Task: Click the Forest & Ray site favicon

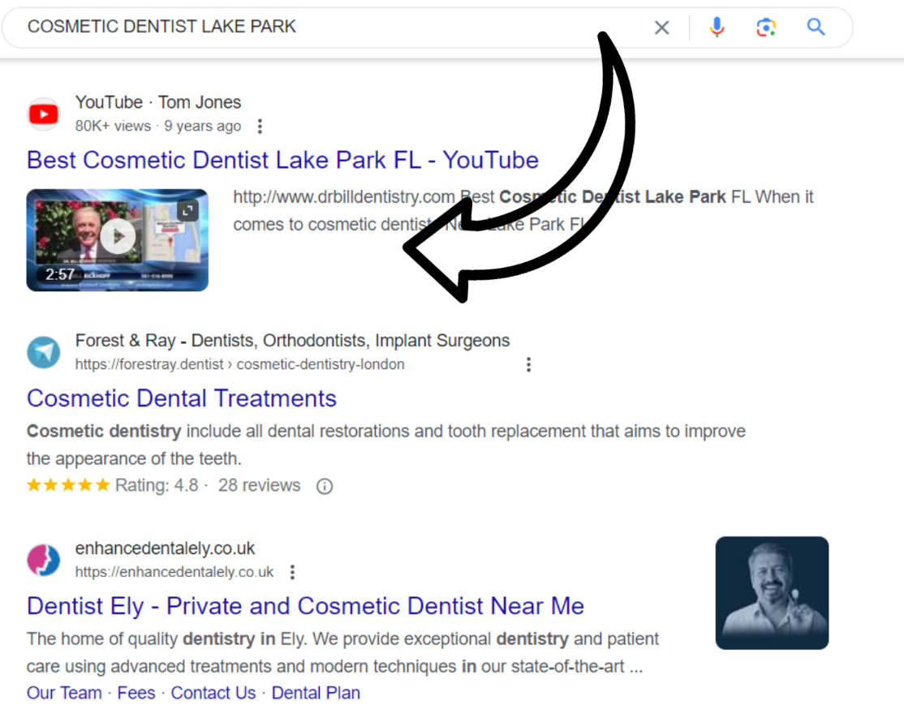Action: point(44,352)
